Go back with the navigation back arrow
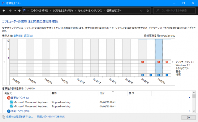Viewport: 198px width, 122px height. 4,11
